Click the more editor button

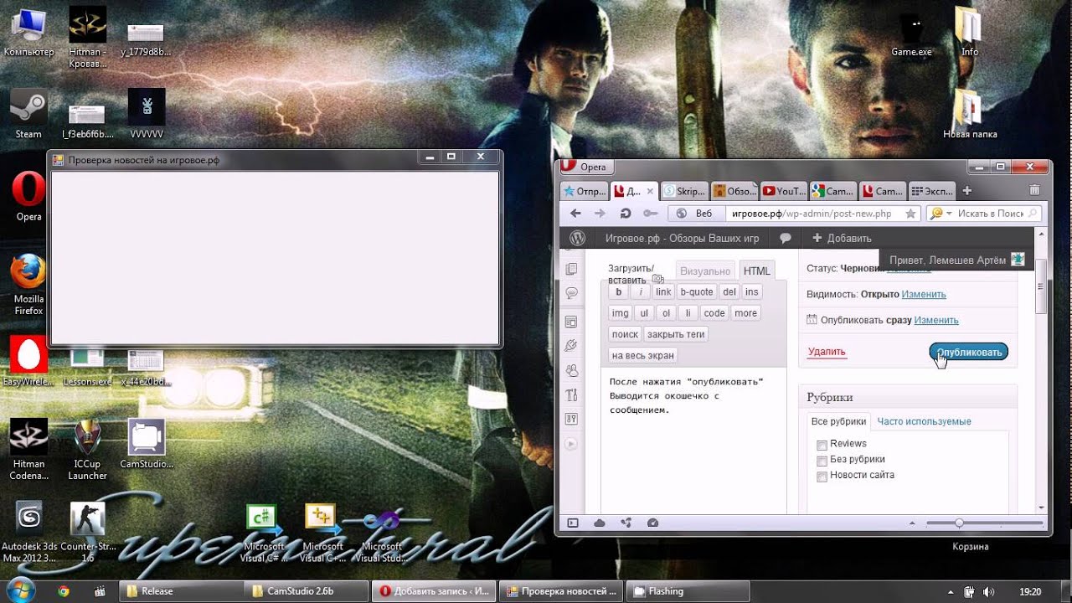pyautogui.click(x=745, y=313)
